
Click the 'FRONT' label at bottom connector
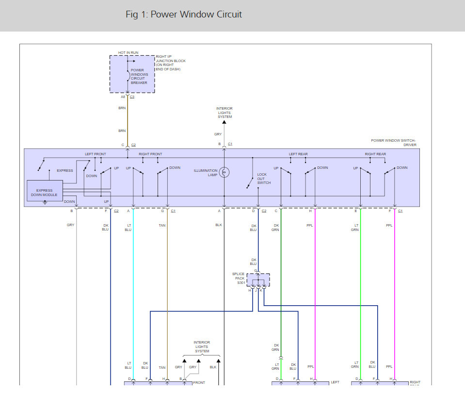click(199, 383)
